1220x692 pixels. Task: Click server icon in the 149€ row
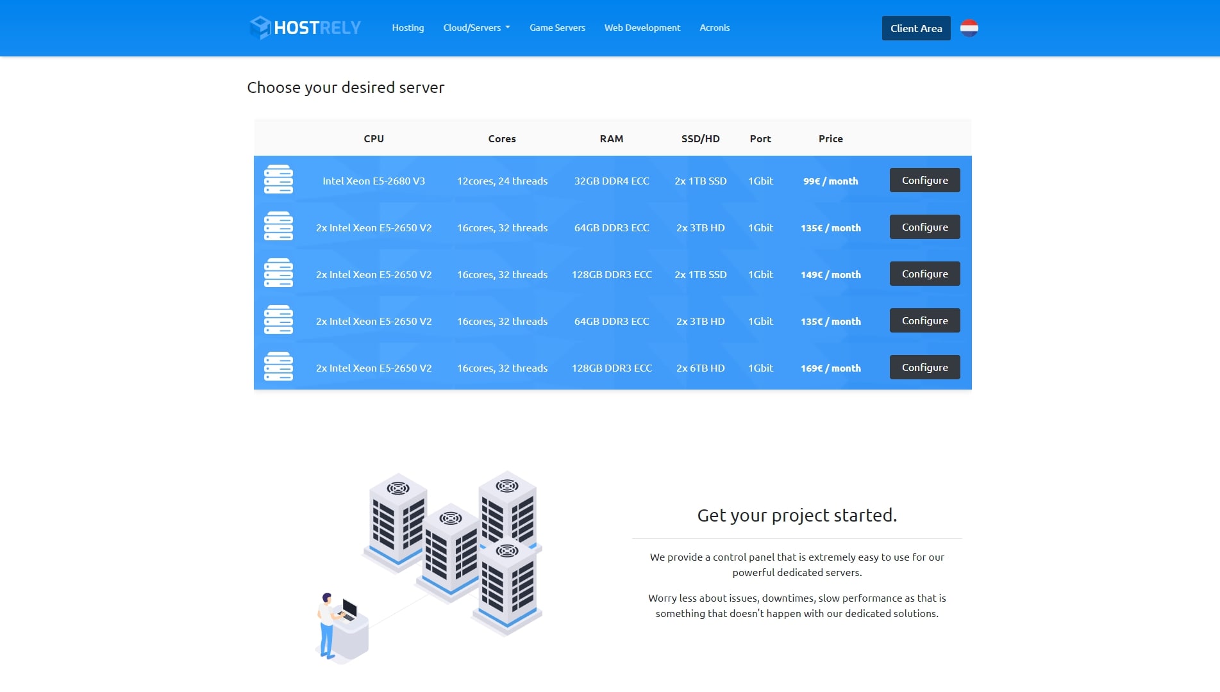tap(278, 274)
